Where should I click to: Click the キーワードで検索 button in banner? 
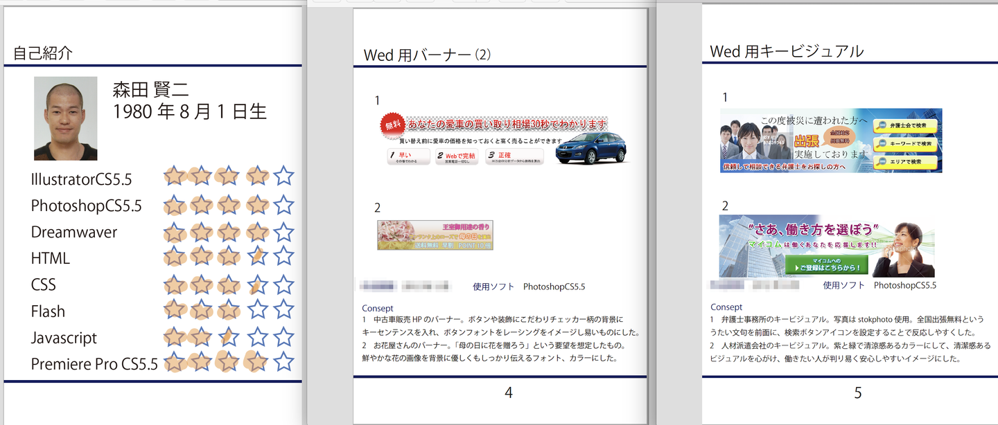tap(905, 144)
